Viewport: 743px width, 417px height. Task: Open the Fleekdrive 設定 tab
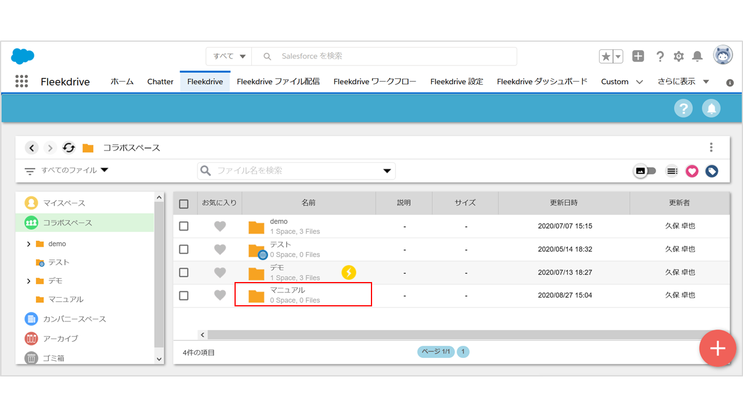tap(457, 82)
